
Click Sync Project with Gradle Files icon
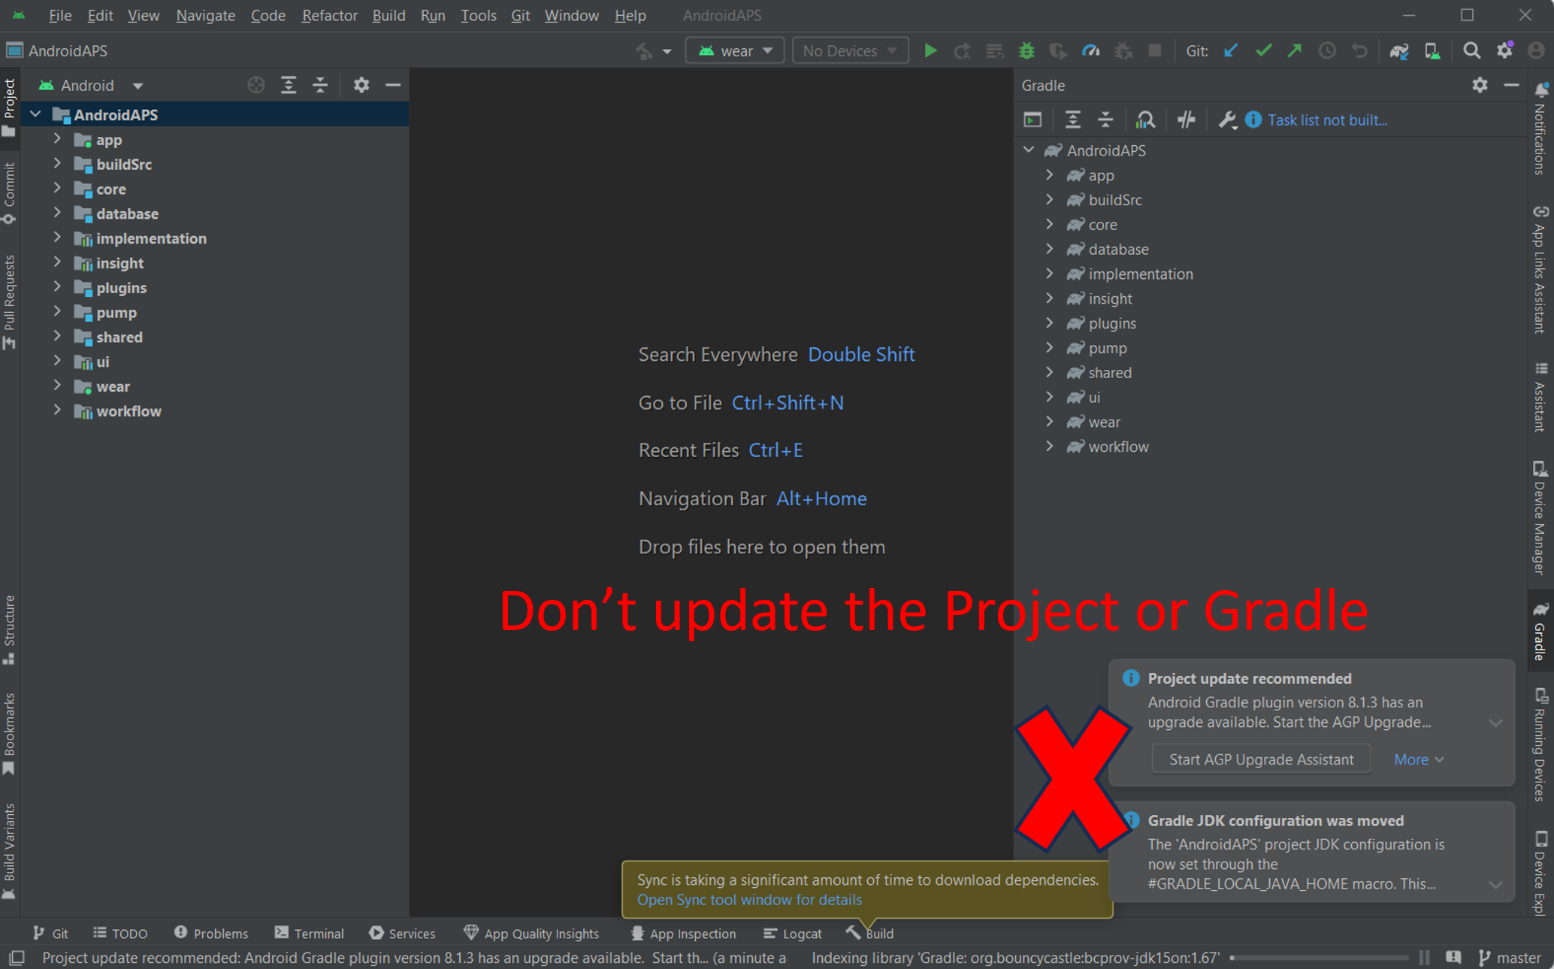(1398, 51)
